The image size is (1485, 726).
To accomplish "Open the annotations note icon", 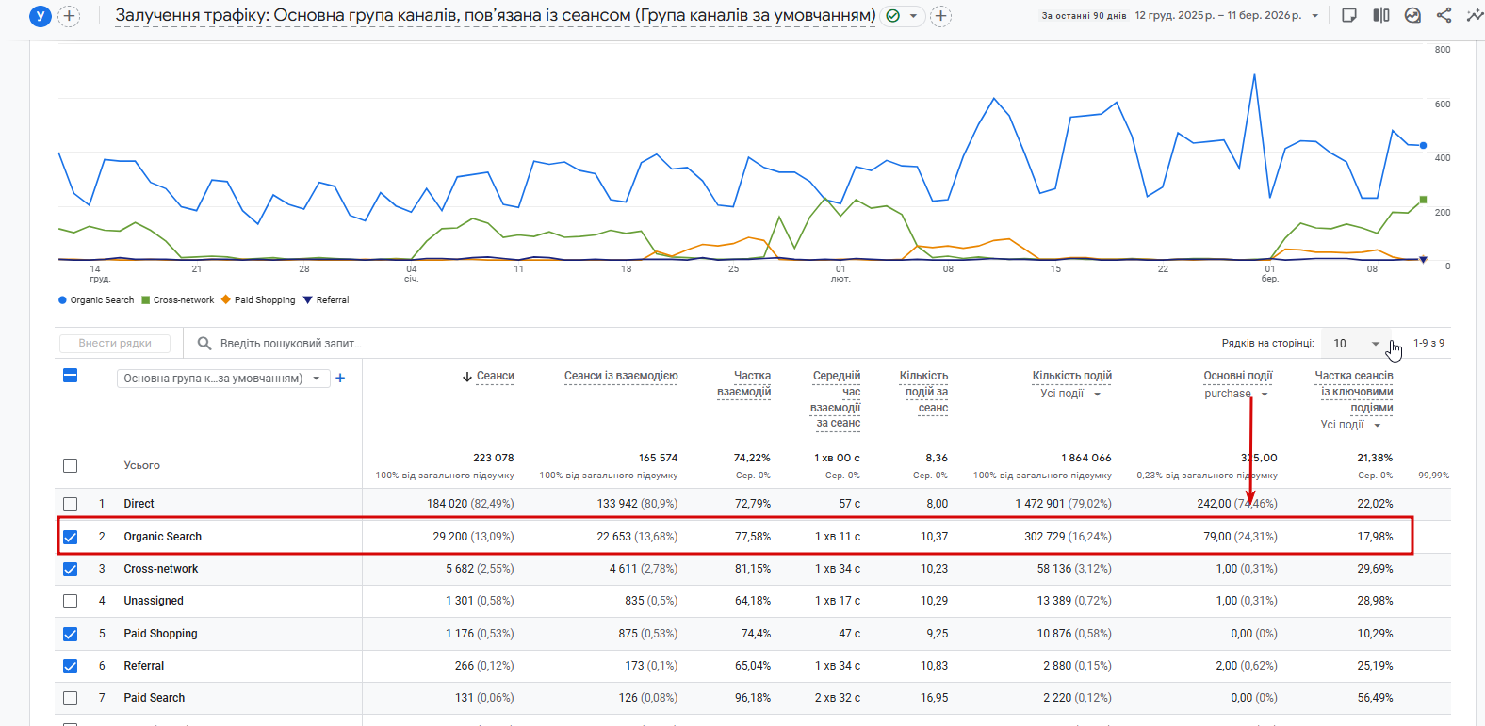I will click(1349, 16).
